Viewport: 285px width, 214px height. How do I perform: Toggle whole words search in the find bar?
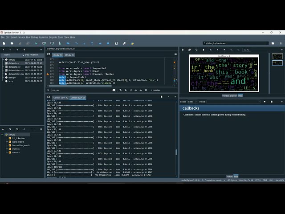[x=141, y=90]
